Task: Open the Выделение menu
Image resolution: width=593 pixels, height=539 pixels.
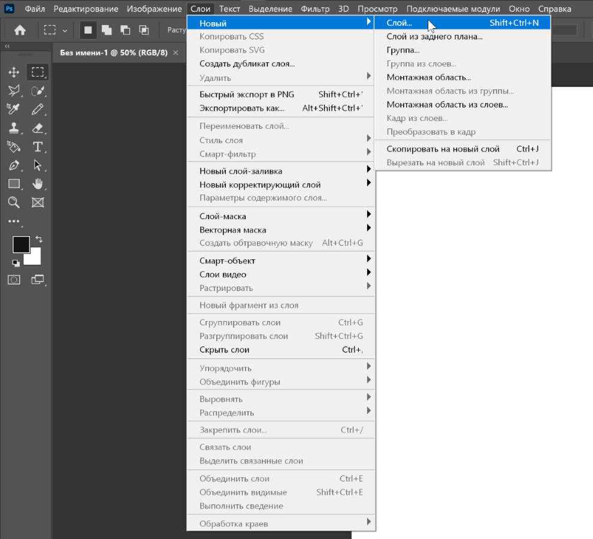Action: click(270, 9)
